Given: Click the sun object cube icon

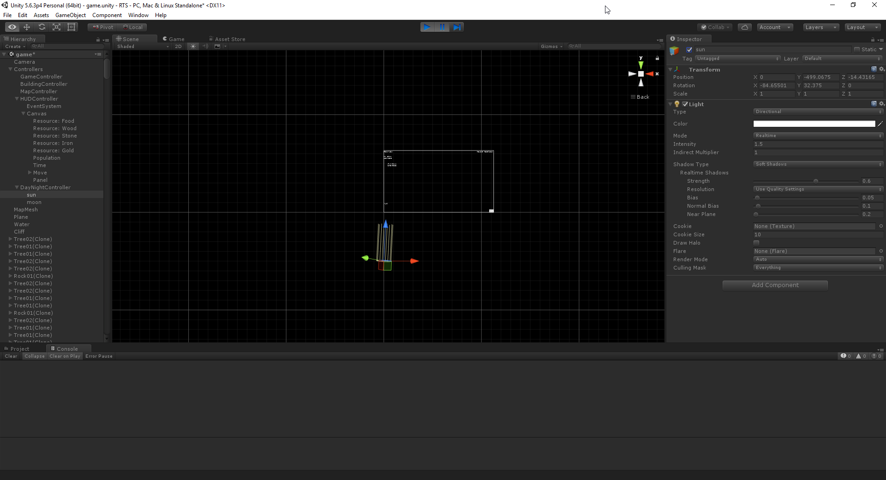Looking at the screenshot, I should (674, 50).
